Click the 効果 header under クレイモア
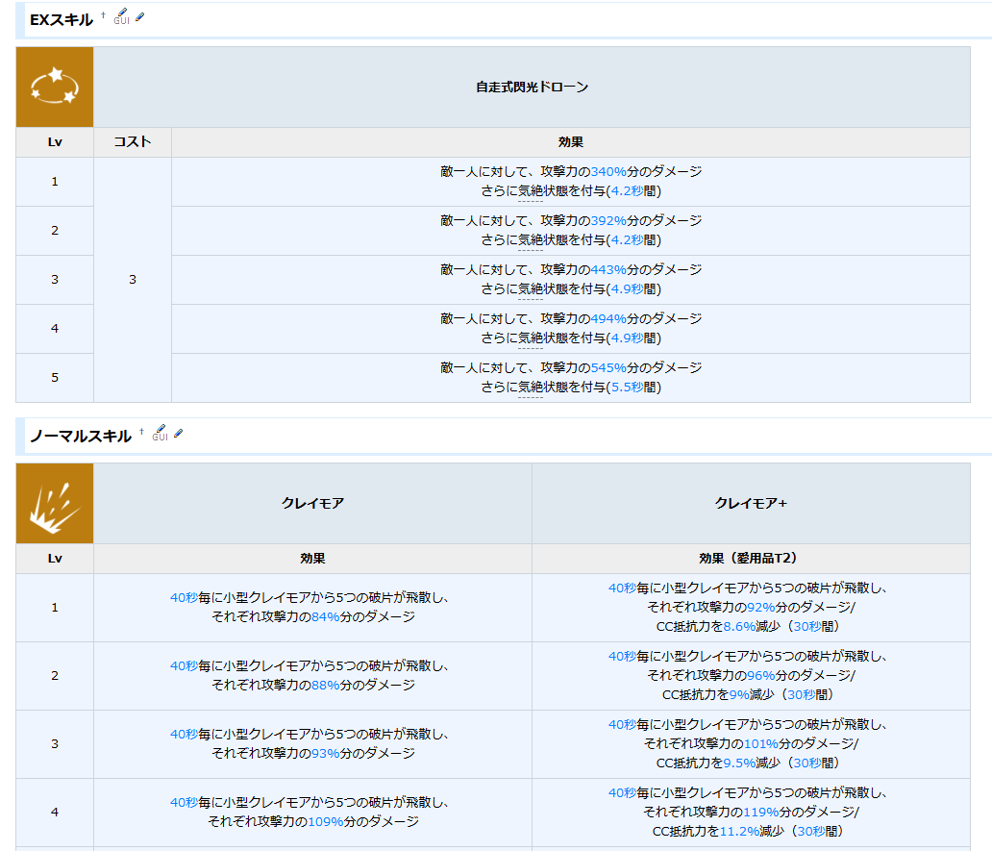Image resolution: width=992 pixels, height=851 pixels. [x=312, y=558]
